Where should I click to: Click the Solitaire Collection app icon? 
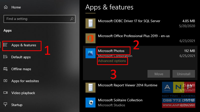(90, 103)
